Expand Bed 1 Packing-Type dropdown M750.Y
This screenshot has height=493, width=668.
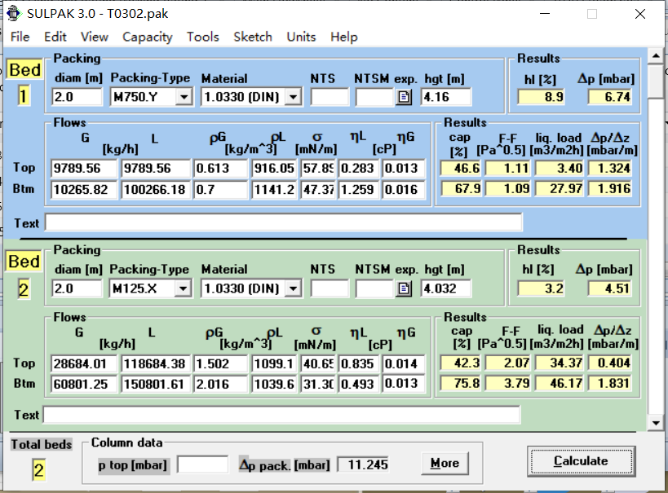coord(184,97)
